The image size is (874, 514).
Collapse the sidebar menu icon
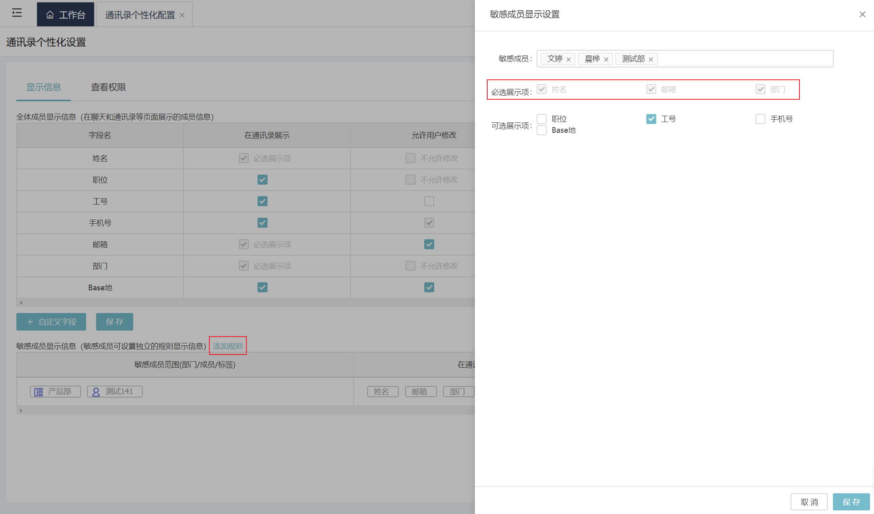click(17, 13)
